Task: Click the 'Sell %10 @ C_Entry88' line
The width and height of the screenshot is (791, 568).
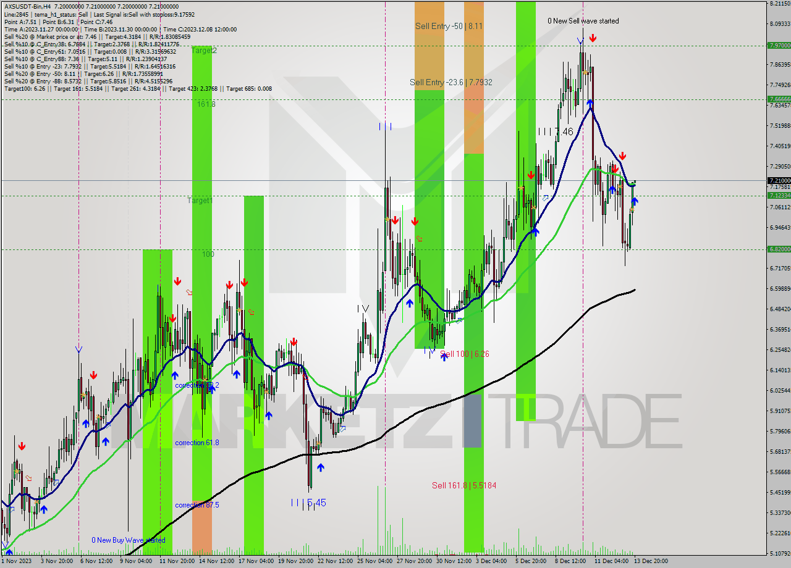Action: tap(85, 59)
